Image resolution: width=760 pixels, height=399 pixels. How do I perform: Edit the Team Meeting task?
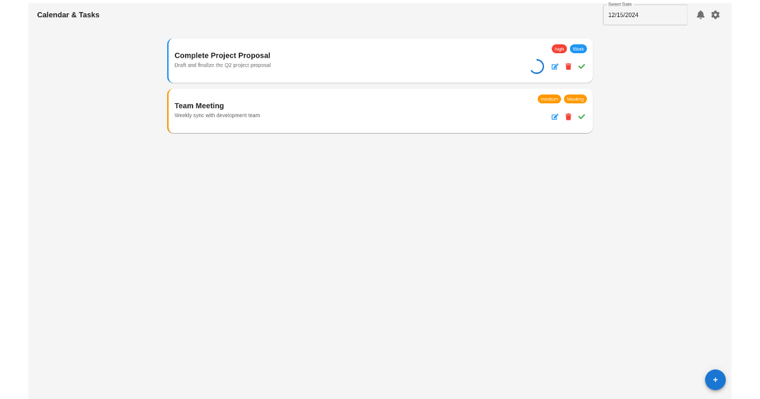pos(555,117)
